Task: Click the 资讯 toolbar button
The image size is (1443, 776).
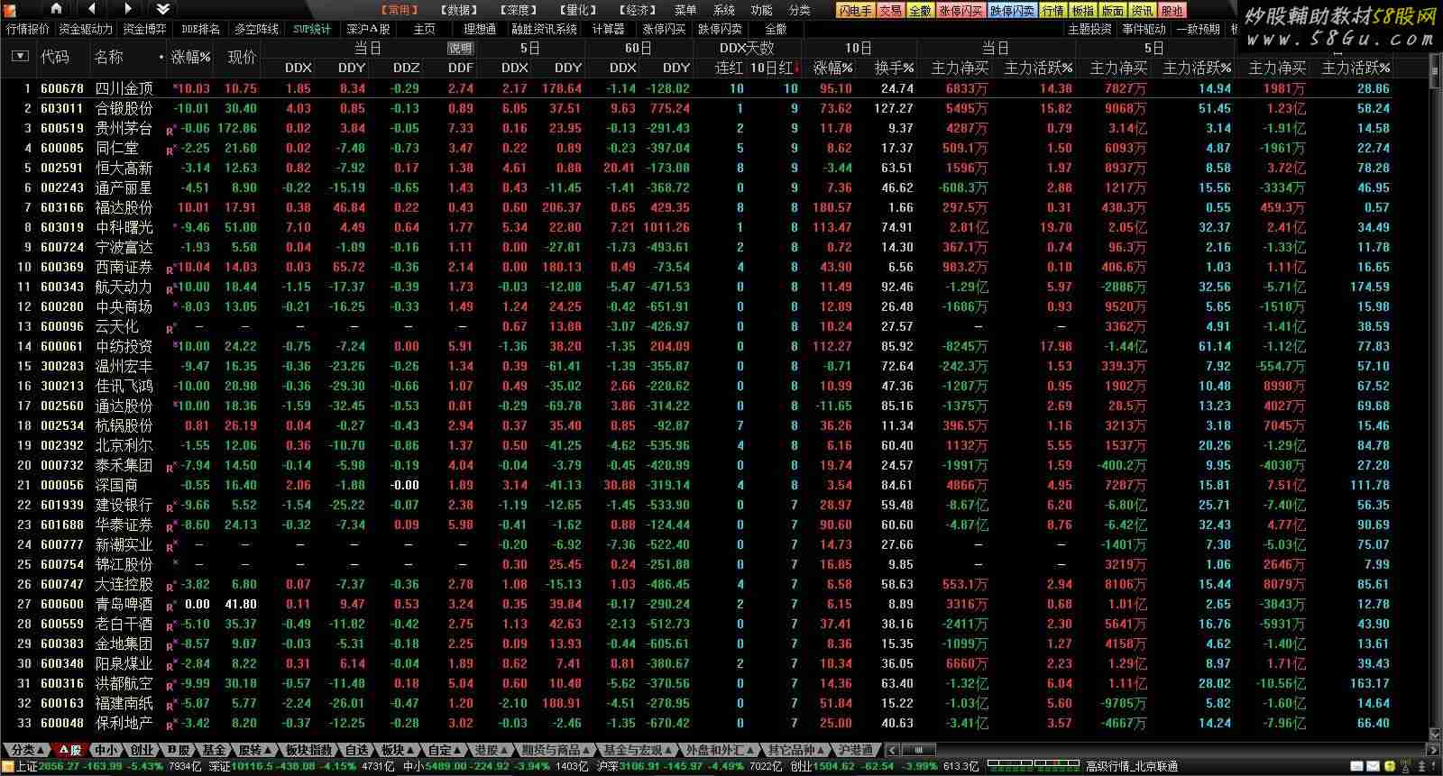Action: (1143, 11)
